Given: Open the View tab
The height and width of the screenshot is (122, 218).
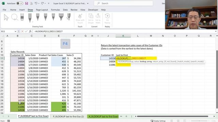Looking at the screenshot, I should tap(82, 10).
